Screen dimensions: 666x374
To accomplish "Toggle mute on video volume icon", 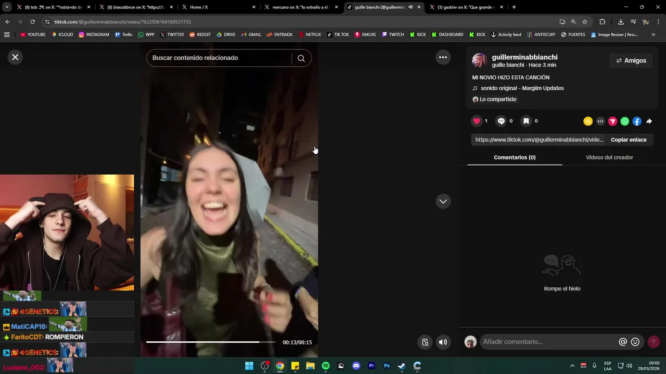I will (443, 342).
